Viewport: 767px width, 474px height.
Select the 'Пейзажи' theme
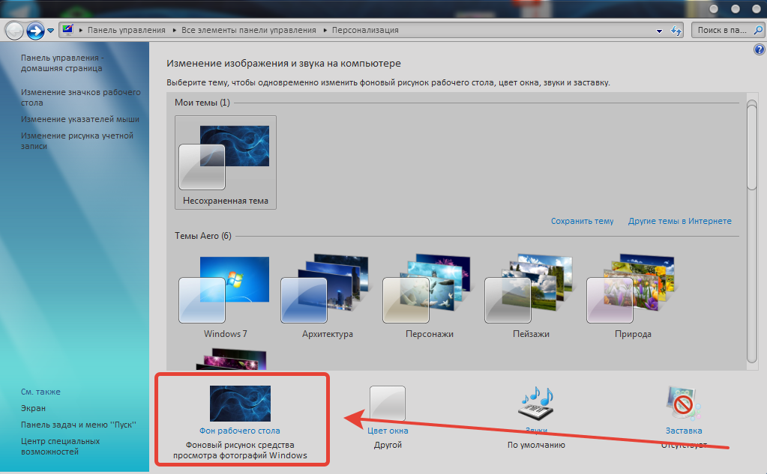coord(531,296)
